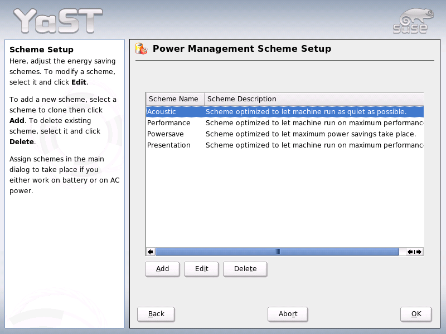Abort the scheme setup
This screenshot has height=334, width=446.
288,314
